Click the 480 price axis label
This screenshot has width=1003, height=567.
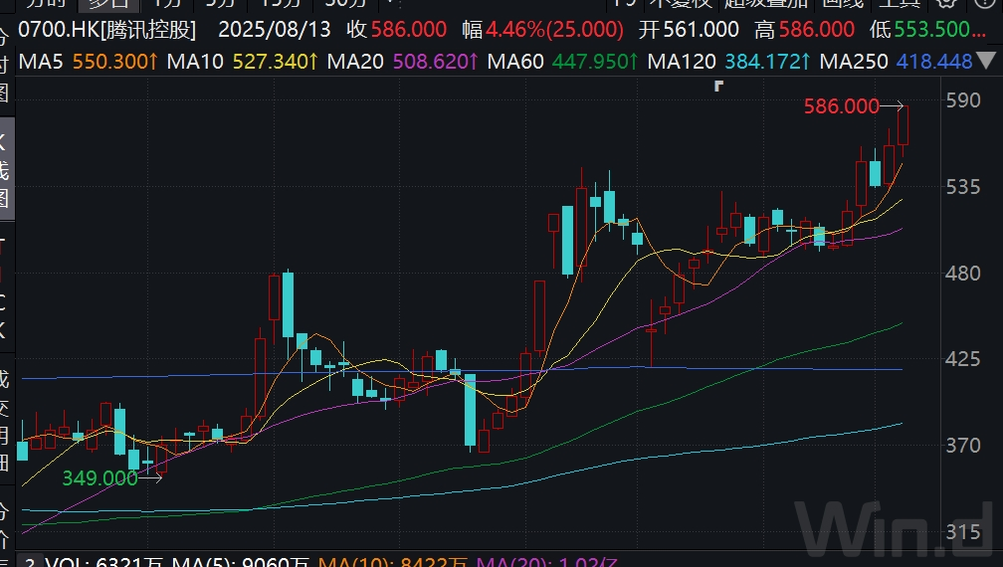[963, 273]
